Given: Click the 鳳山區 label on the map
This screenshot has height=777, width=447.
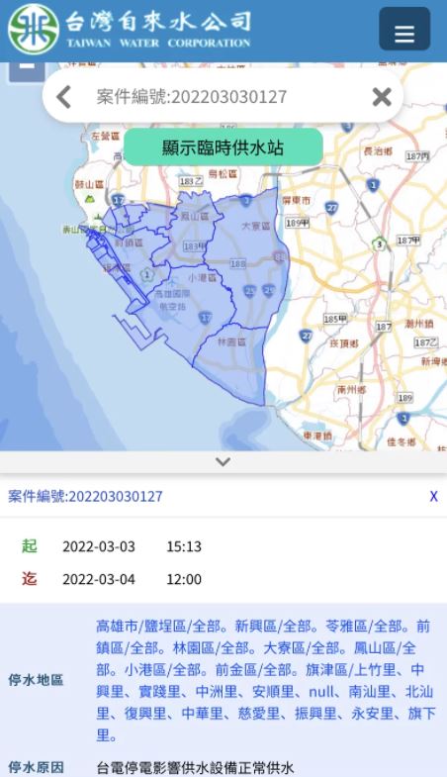Looking at the screenshot, I should pos(194,216).
